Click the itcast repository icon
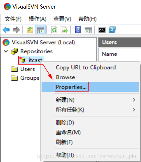141x162 pixels. tap(23, 60)
